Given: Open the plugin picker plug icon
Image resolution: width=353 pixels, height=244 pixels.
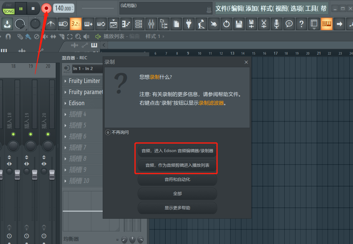Looking at the screenshot, I should pos(189,24).
